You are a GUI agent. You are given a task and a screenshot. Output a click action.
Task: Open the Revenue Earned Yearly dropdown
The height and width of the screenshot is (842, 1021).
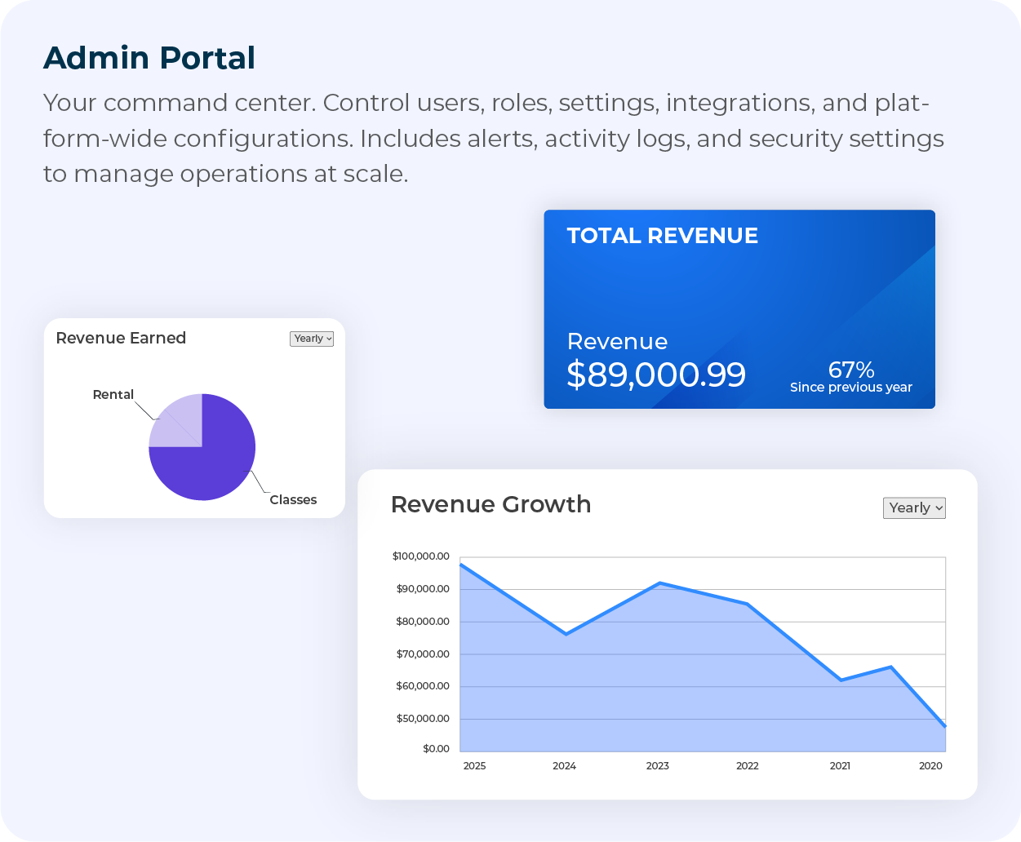[x=312, y=339]
